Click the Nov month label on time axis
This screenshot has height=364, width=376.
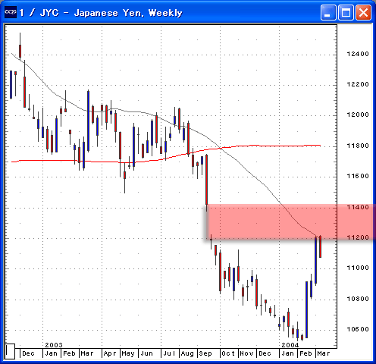(246, 353)
